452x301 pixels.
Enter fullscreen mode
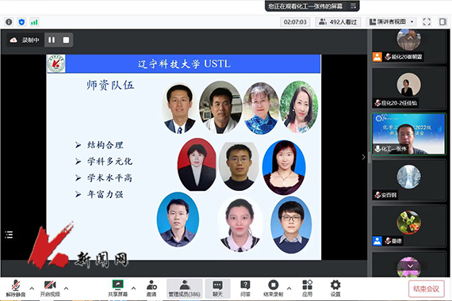coord(427,22)
